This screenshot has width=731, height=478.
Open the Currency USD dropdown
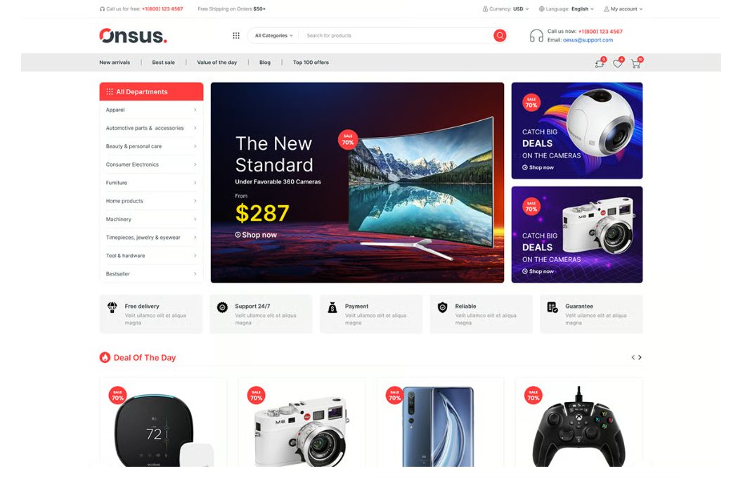[x=506, y=9]
